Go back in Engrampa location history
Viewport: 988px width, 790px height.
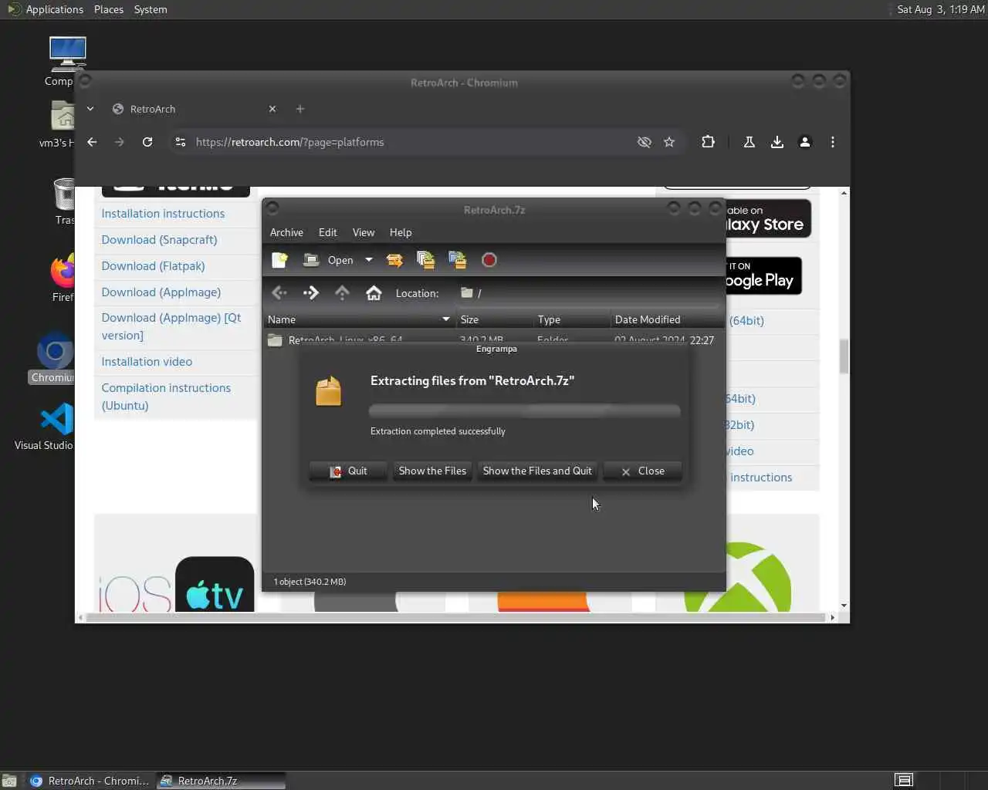click(279, 292)
